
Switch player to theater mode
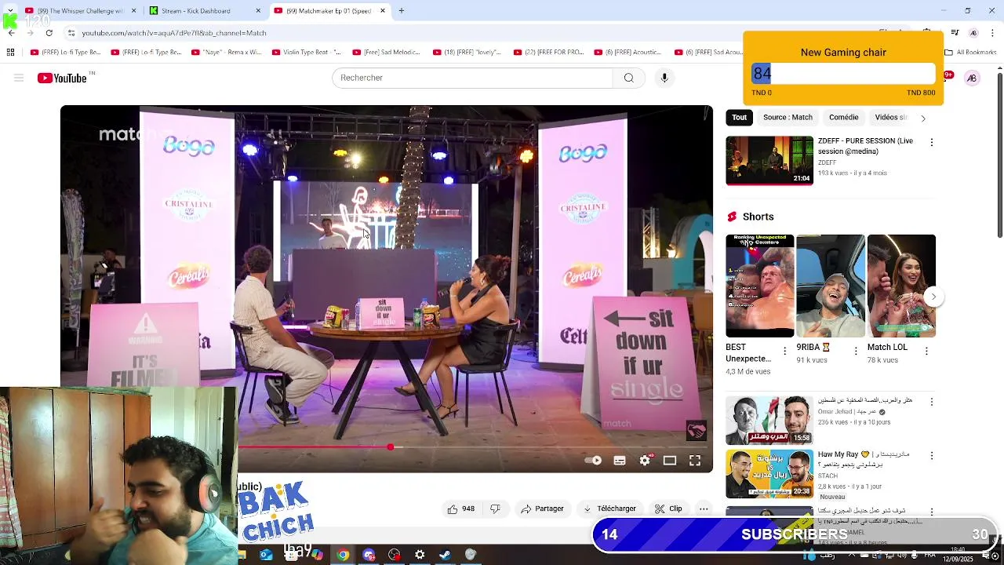point(670,461)
